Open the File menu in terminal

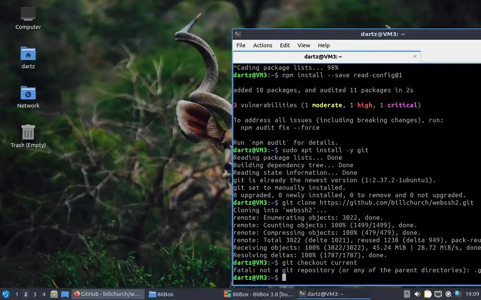[241, 45]
